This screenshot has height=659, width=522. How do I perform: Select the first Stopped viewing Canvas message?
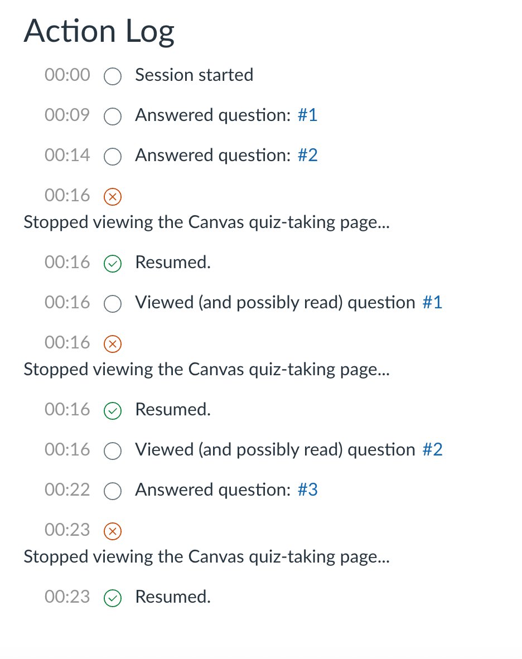click(x=206, y=222)
